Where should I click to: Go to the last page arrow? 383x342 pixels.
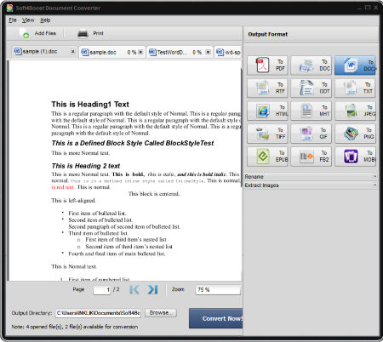pos(152,289)
